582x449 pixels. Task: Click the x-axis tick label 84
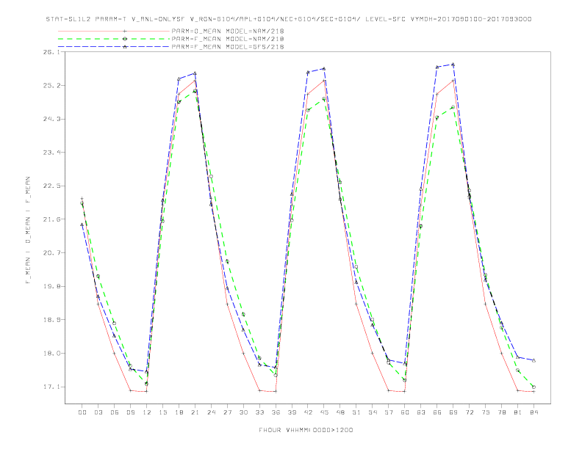pyautogui.click(x=533, y=412)
